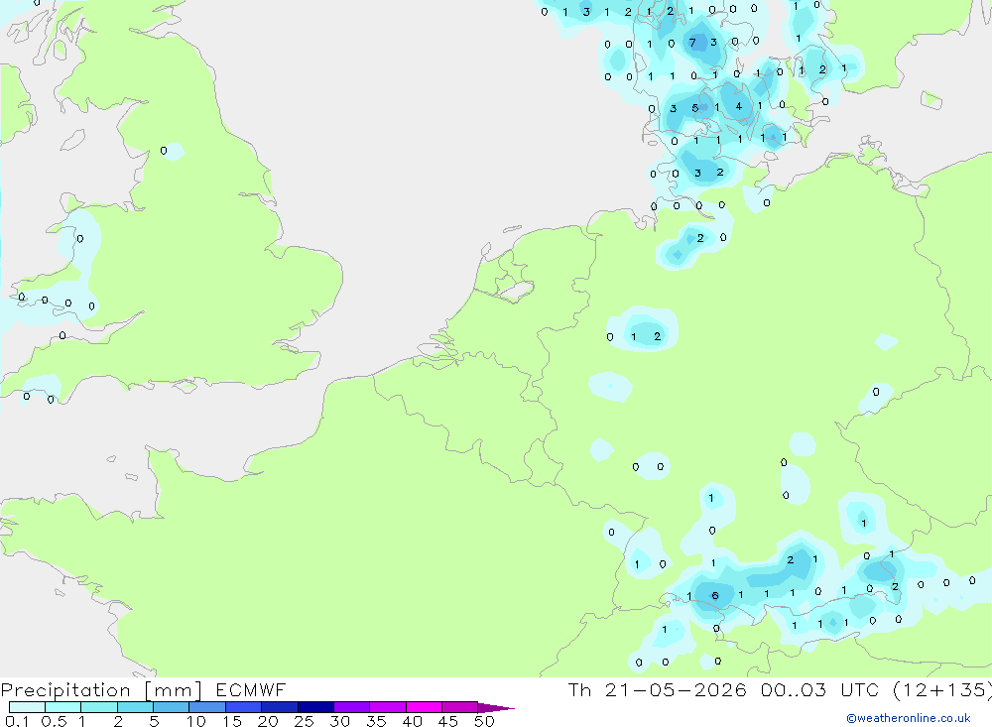Pick the 10–15 mm blue legend swatch
The width and height of the screenshot is (992, 727).
point(207,707)
